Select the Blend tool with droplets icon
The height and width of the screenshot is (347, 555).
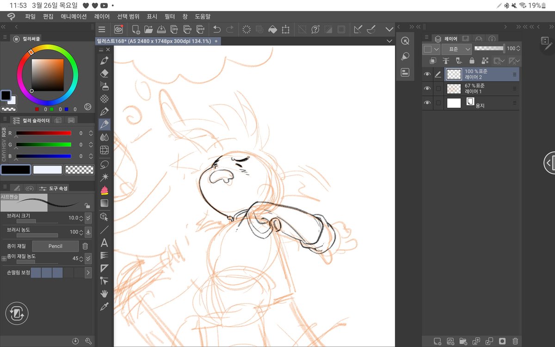click(x=105, y=137)
